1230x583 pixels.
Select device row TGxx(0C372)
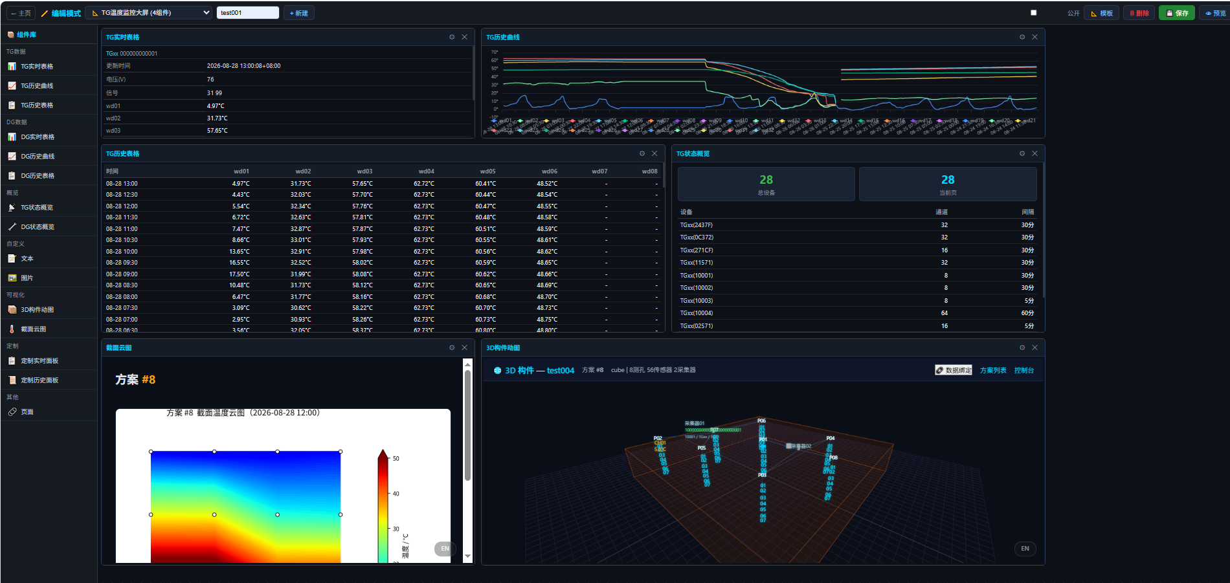point(857,237)
